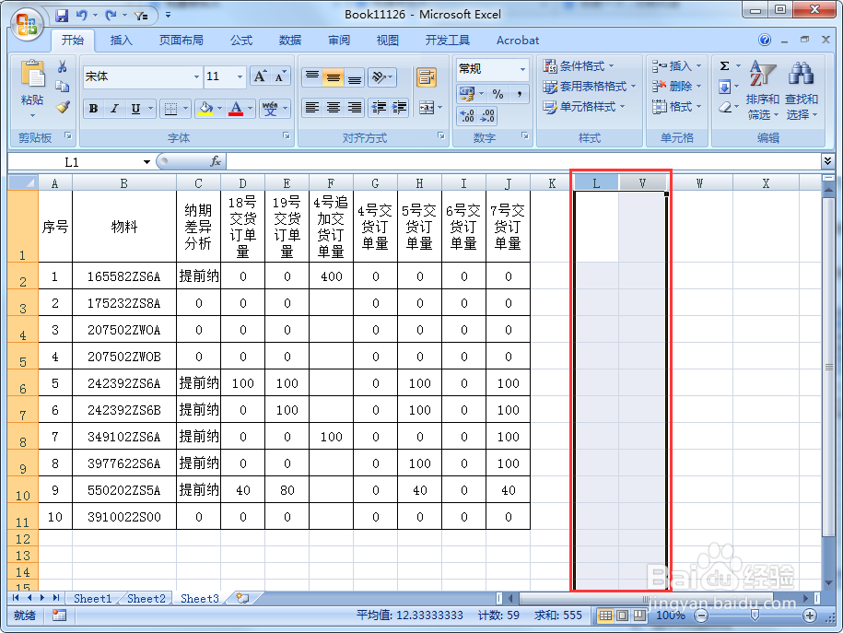Click the AutoSum sigma icon
Viewport: 843px width, 633px height.
(x=725, y=66)
